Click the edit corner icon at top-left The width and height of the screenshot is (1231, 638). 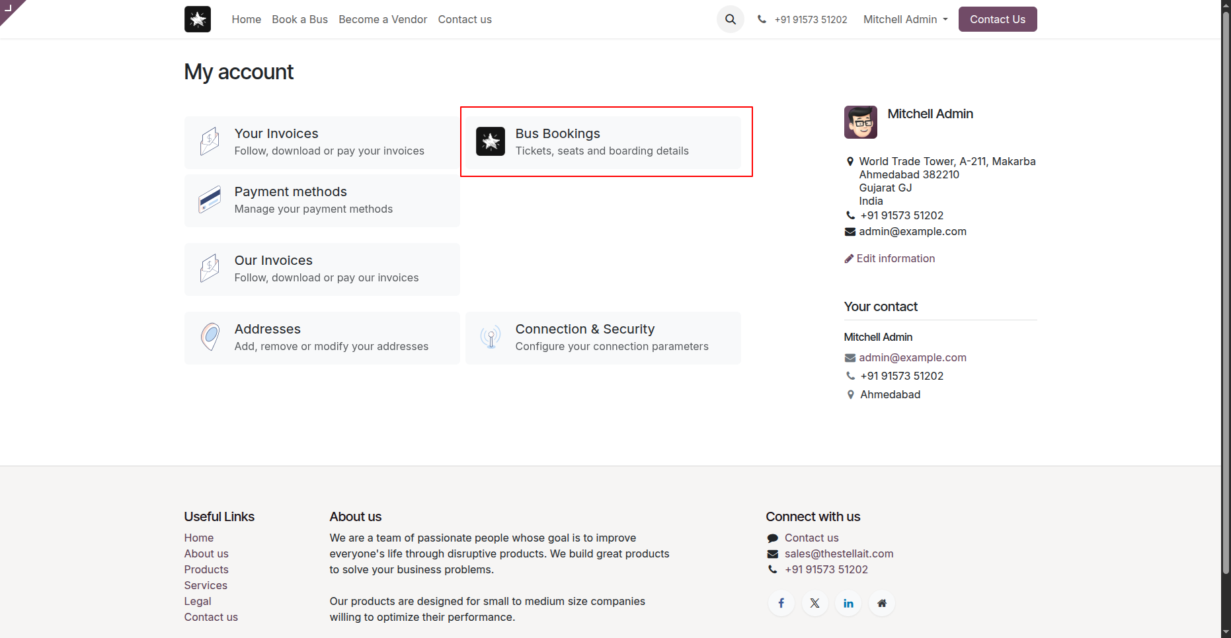pos(9,7)
